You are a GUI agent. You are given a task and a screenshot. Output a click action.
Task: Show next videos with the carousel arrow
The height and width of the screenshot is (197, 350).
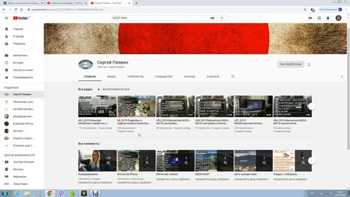click(x=312, y=106)
